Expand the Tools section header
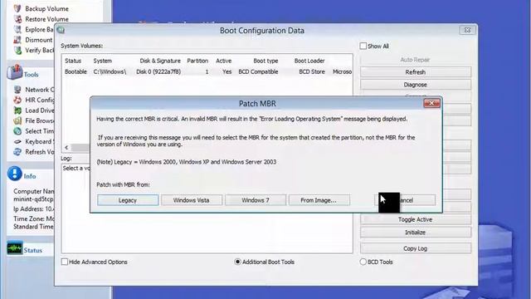 [31, 75]
